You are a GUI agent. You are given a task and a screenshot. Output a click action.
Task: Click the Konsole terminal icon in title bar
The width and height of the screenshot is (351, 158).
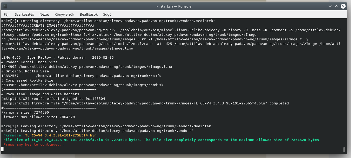[x=5, y=6]
